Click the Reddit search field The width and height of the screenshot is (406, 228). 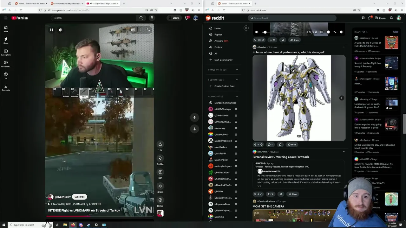pos(292,18)
